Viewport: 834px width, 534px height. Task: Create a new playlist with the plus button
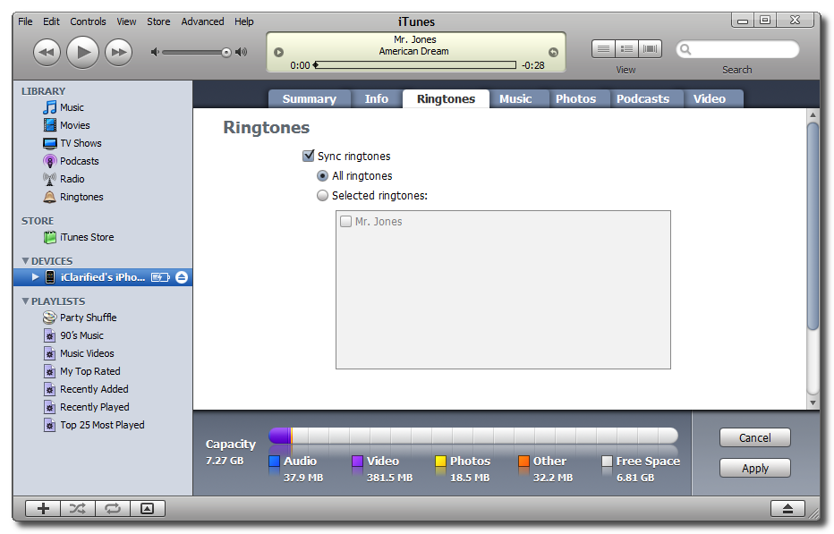(43, 508)
